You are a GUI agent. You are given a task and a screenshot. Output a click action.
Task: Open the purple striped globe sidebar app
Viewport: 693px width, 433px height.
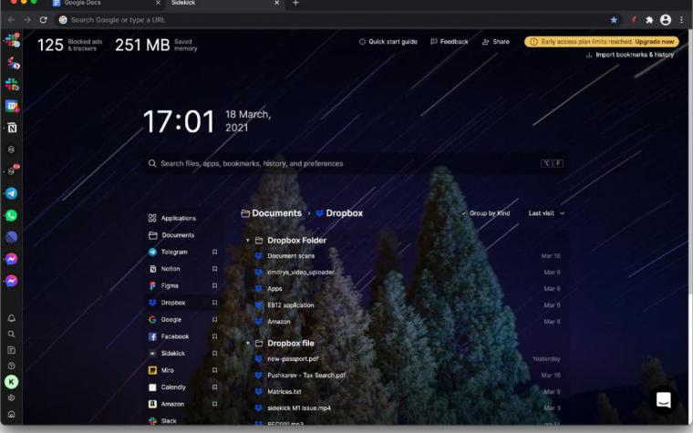12,237
